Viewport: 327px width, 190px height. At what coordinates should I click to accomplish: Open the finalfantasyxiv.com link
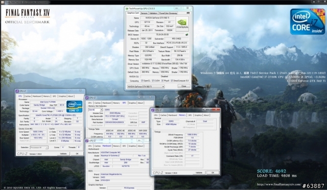tap(279, 184)
